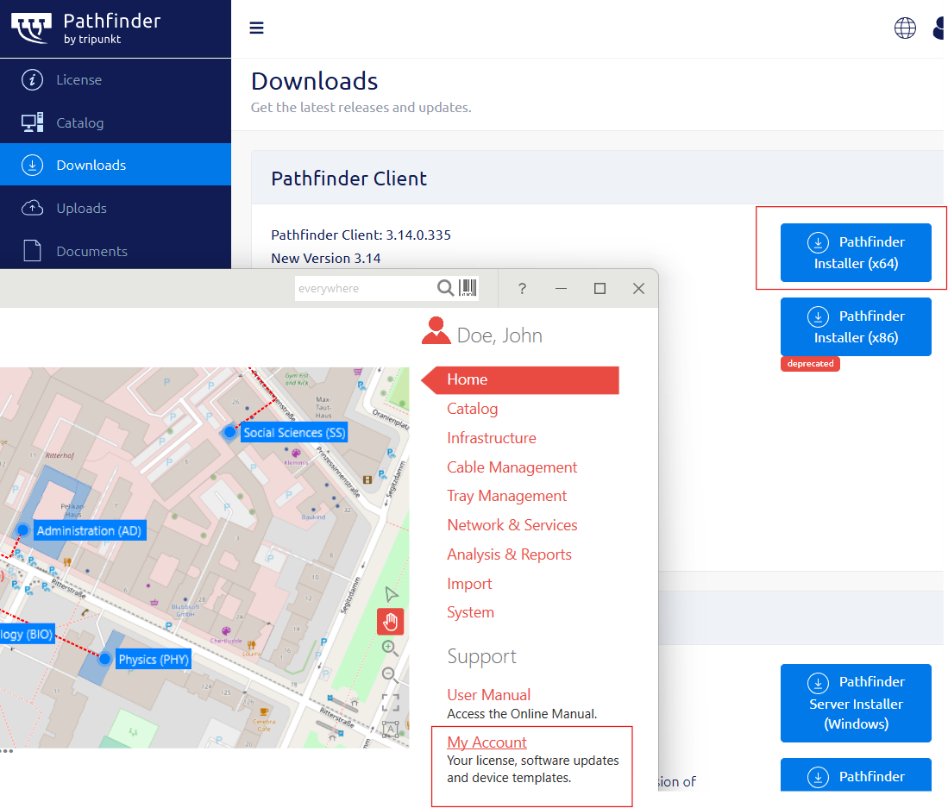The image size is (948, 808).
Task: Open License in the sidebar
Action: (78, 80)
